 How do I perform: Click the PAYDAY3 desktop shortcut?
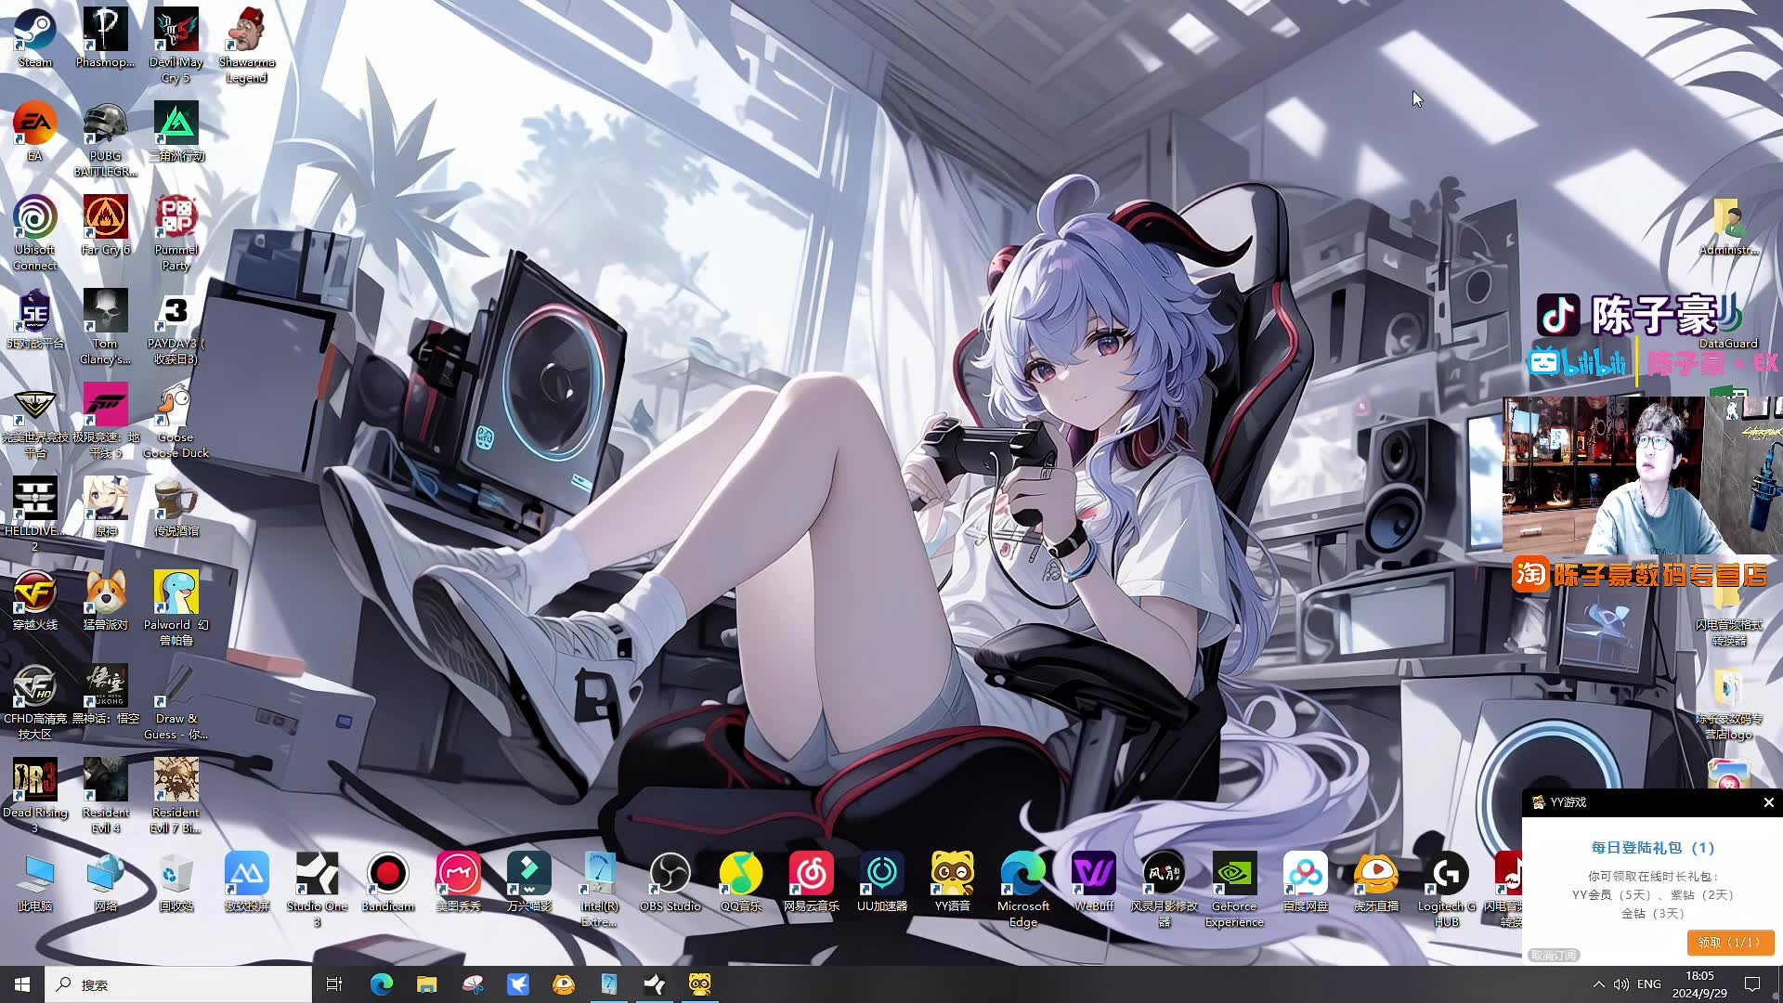(176, 326)
